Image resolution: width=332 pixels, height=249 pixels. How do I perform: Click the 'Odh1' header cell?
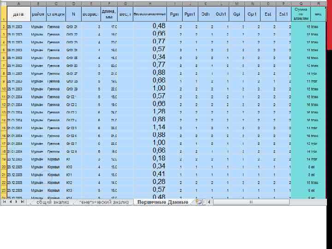pyautogui.click(x=221, y=14)
